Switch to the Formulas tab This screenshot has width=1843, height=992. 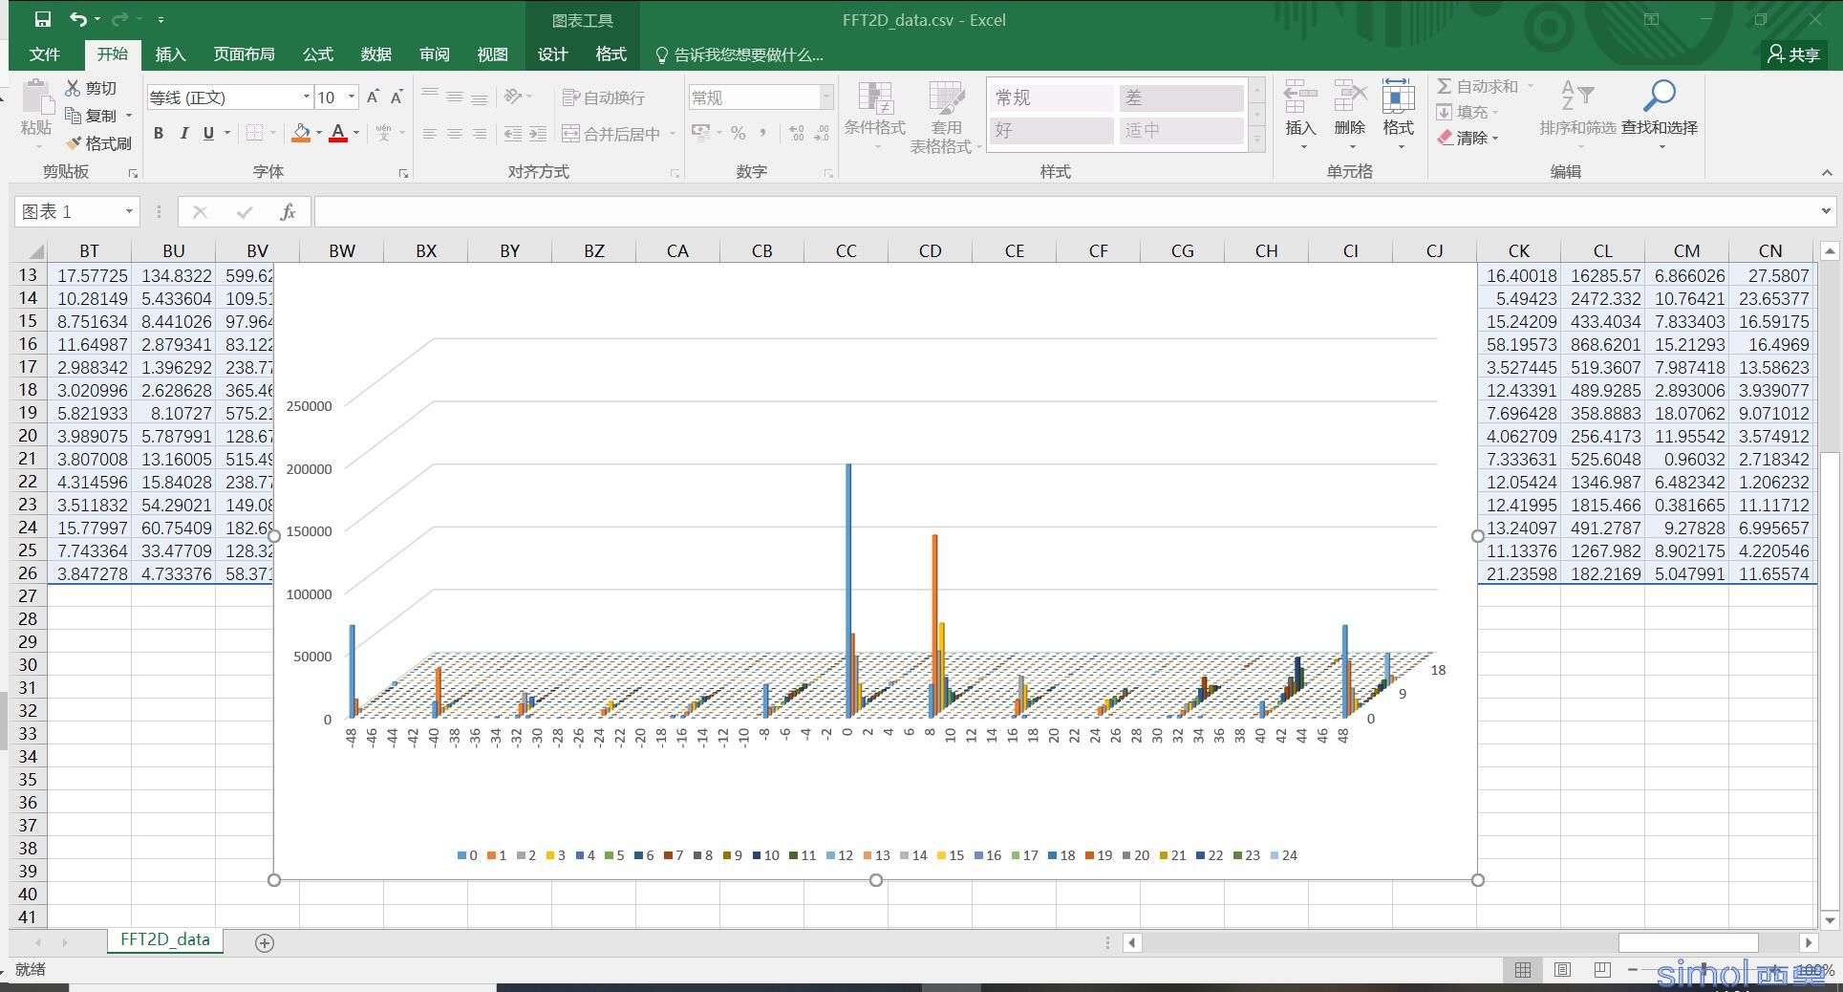point(318,54)
